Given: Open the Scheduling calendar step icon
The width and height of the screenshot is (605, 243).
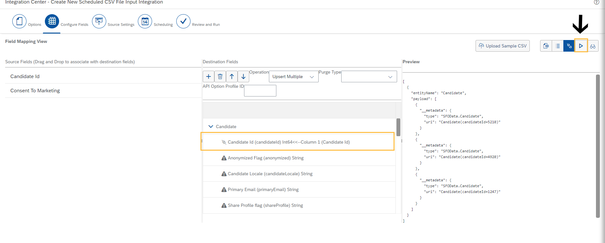Looking at the screenshot, I should pyautogui.click(x=145, y=21).
